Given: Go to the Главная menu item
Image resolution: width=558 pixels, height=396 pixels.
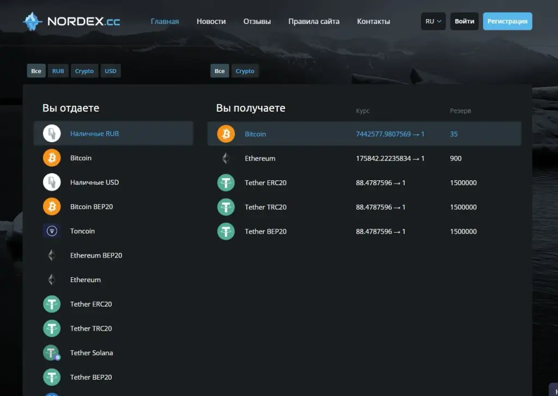Looking at the screenshot, I should 165,21.
